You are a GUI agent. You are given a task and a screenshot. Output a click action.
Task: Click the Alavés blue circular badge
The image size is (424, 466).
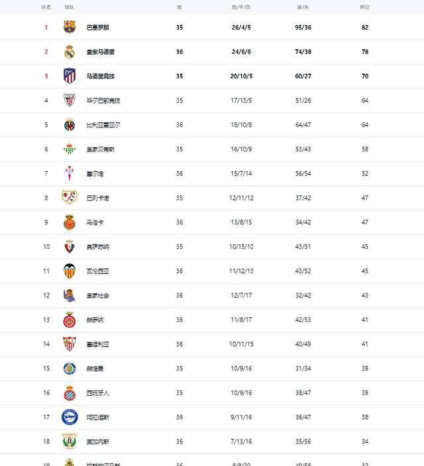[x=70, y=417]
